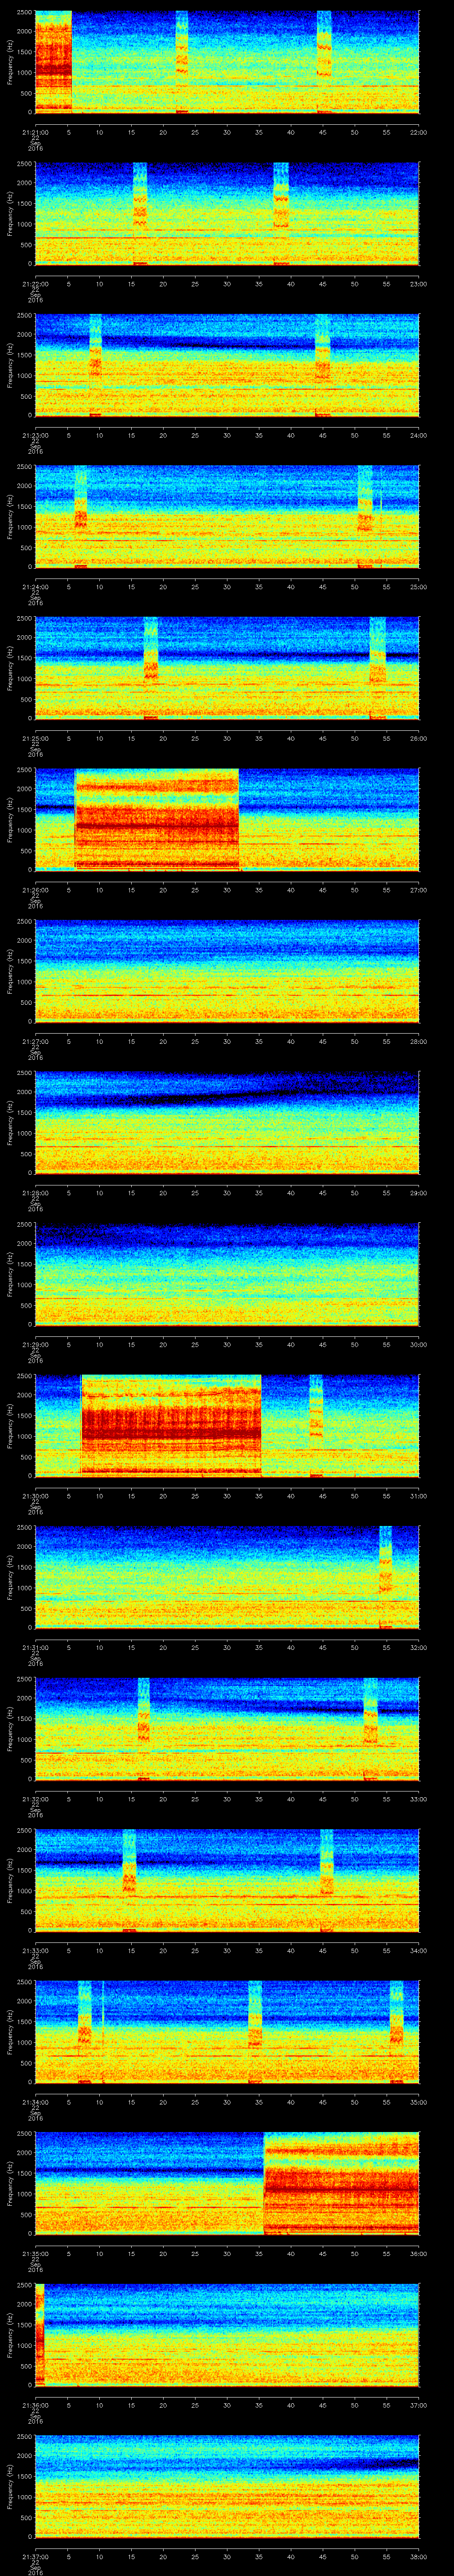Click the first narrow burst in 21:32:00 spectrogram
The height and width of the screenshot is (2576, 454).
144,1728
